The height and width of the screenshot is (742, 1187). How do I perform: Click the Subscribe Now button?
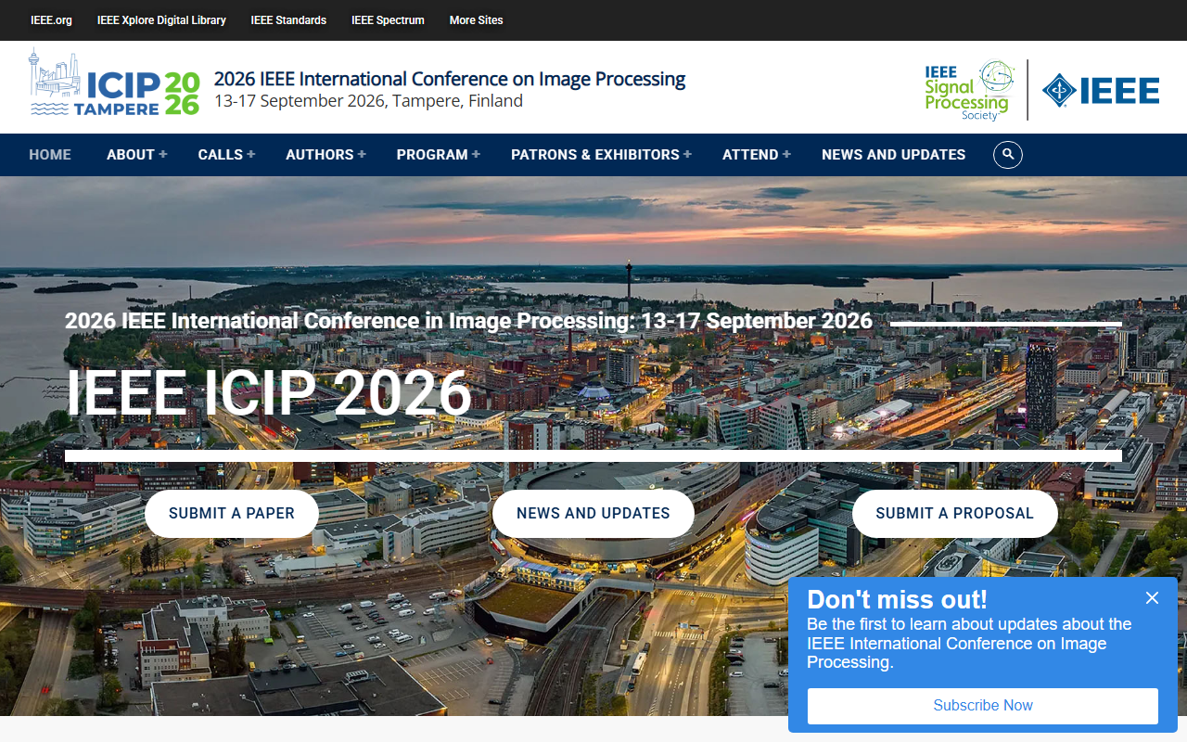pos(983,706)
